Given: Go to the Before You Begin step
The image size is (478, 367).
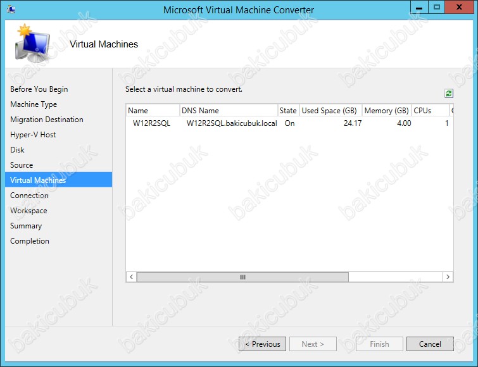Looking at the screenshot, I should [x=39, y=89].
